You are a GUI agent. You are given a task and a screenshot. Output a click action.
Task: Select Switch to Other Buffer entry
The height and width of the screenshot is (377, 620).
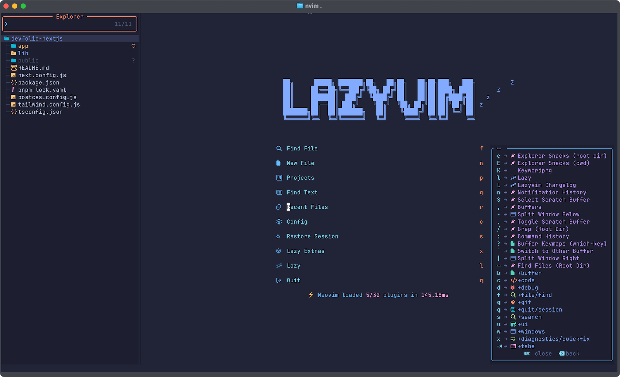click(x=555, y=251)
